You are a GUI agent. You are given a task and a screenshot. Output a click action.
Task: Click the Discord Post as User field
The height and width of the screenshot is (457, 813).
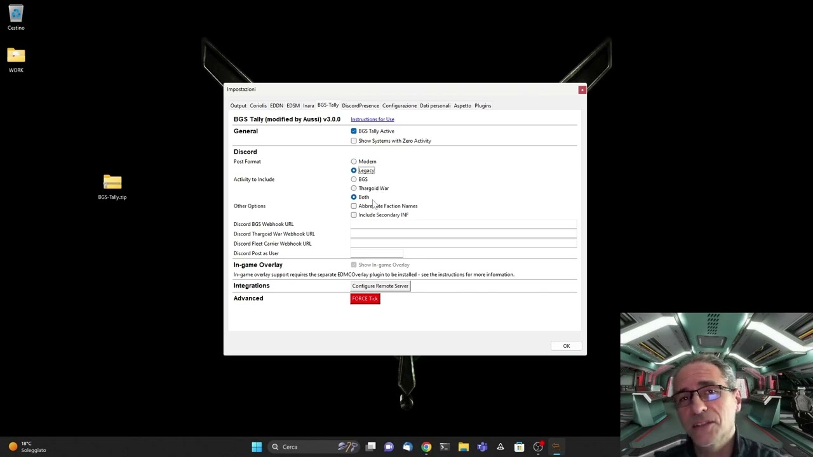[x=377, y=253]
